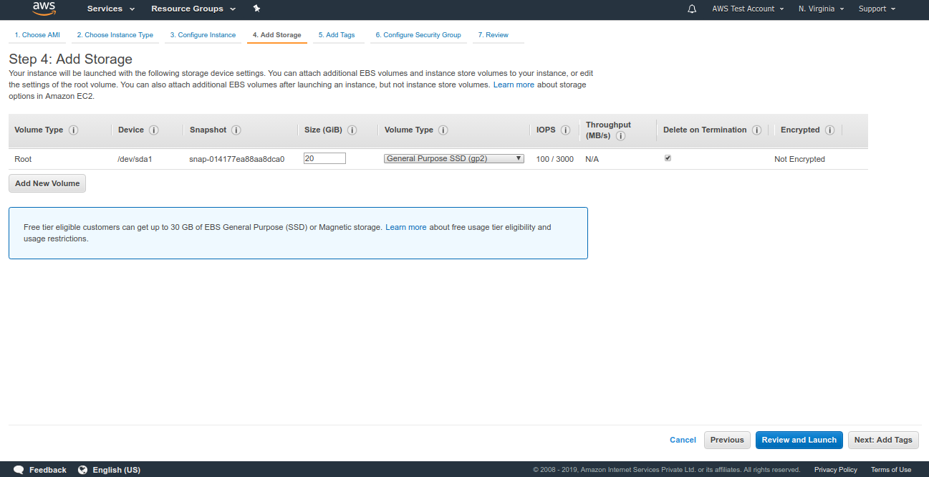Open the Volume Type dropdown showing gp2
The height and width of the screenshot is (477, 929).
(x=453, y=158)
